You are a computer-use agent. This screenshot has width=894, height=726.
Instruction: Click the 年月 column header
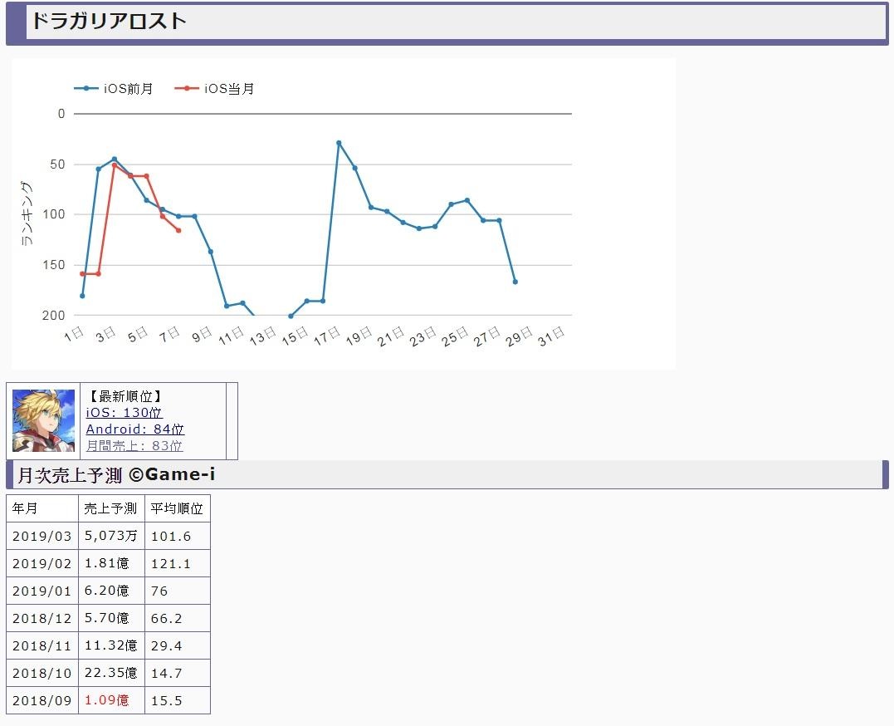point(26,508)
